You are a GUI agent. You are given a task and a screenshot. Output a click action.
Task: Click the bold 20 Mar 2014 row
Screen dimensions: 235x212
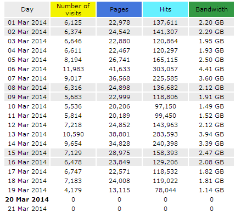119,199
